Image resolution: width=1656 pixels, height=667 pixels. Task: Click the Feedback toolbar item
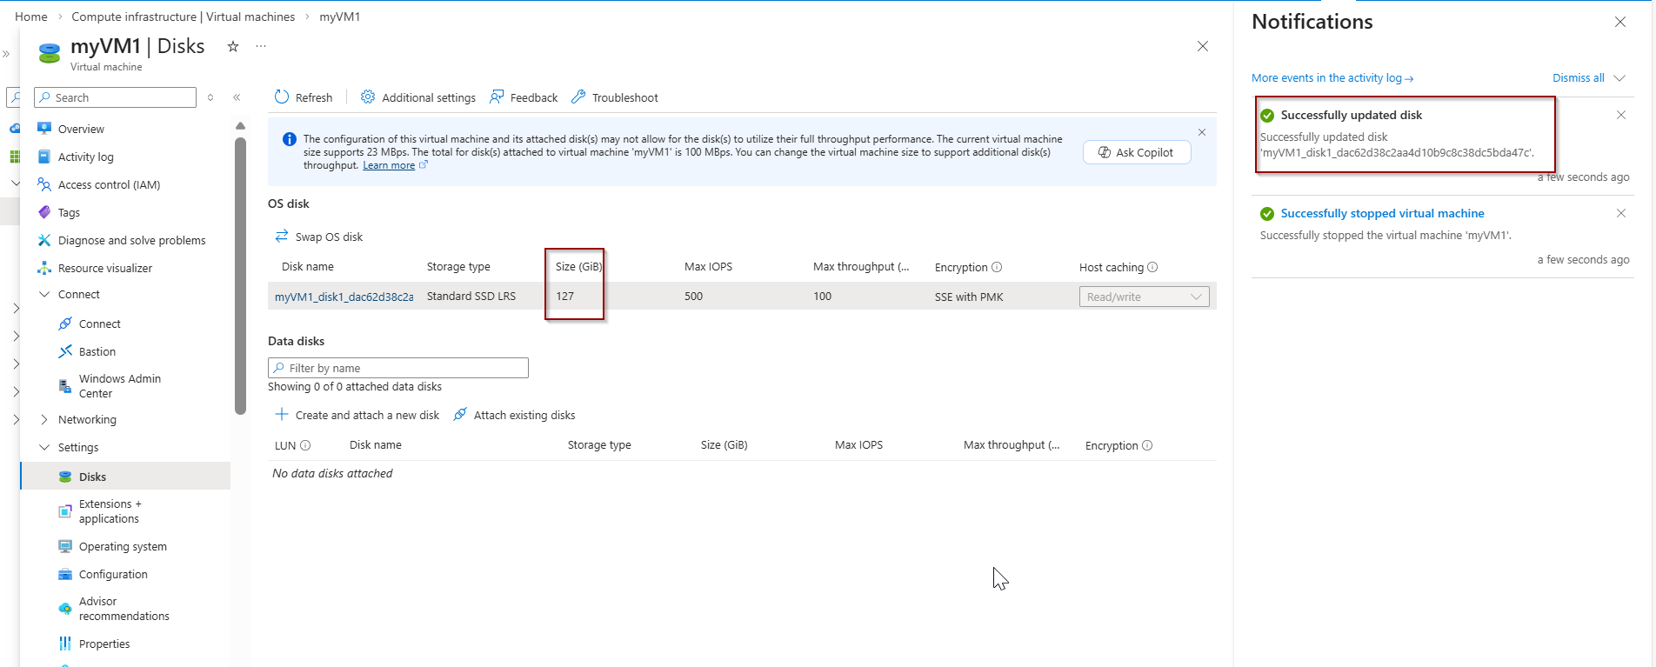click(524, 97)
